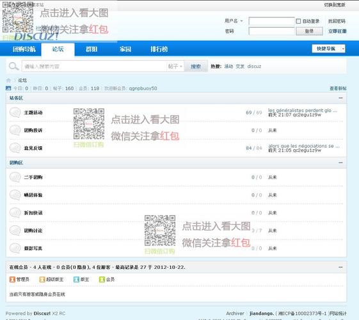
Task: Click the 管理员 legend icon
Action: (12, 279)
